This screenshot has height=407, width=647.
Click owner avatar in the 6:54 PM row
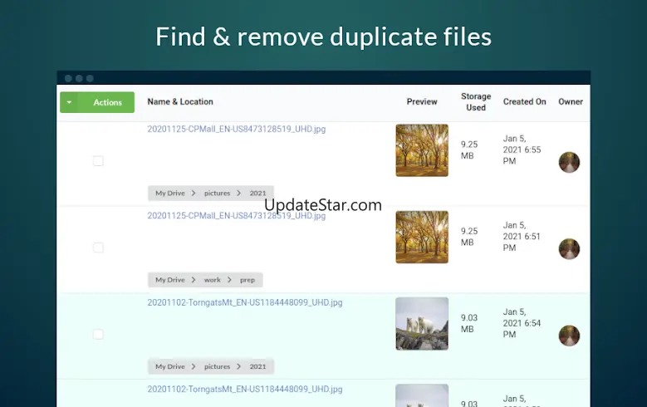coord(569,336)
